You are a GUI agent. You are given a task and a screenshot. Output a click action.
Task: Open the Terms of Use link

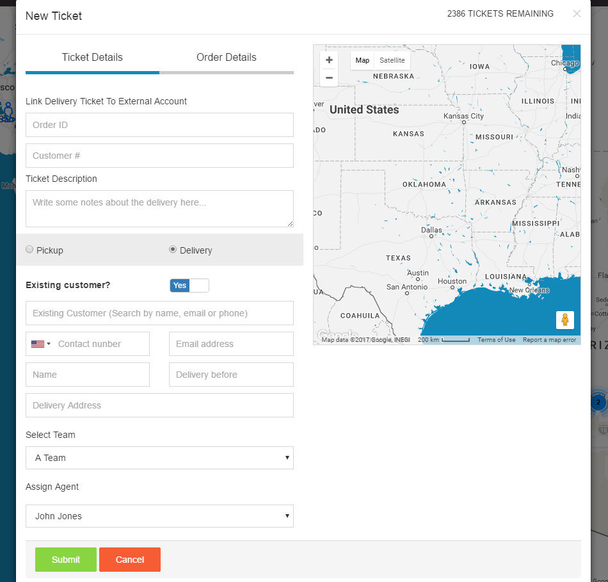(x=496, y=340)
